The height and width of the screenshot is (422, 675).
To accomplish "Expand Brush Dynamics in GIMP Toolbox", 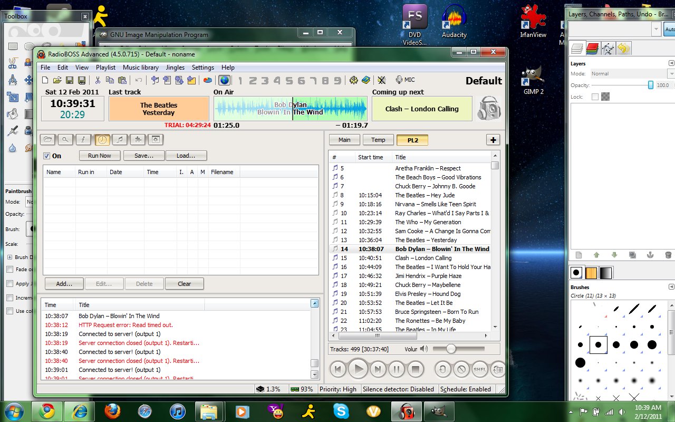I will (9, 257).
